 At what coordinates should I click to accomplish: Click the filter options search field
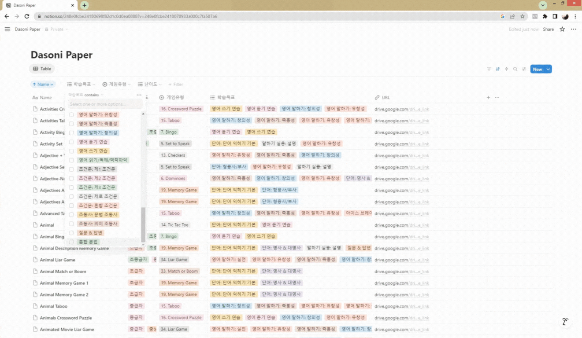pyautogui.click(x=106, y=104)
